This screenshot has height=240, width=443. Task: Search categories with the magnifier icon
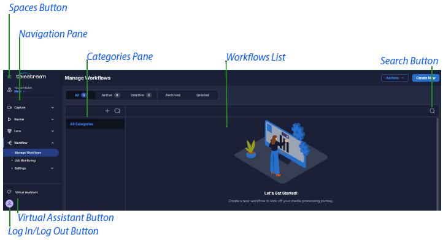coord(117,111)
